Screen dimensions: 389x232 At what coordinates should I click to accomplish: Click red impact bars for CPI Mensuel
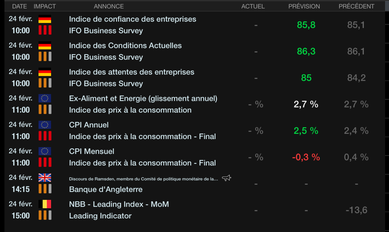click(x=45, y=162)
